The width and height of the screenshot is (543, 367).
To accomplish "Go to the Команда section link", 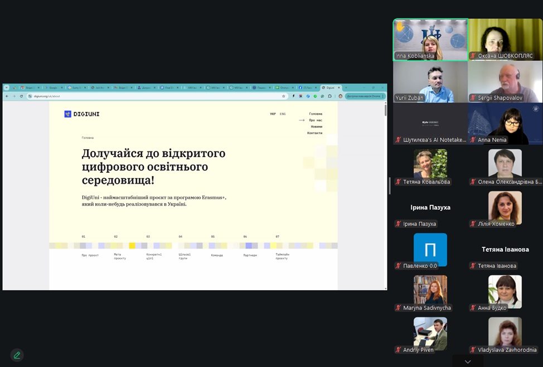I will click(217, 255).
